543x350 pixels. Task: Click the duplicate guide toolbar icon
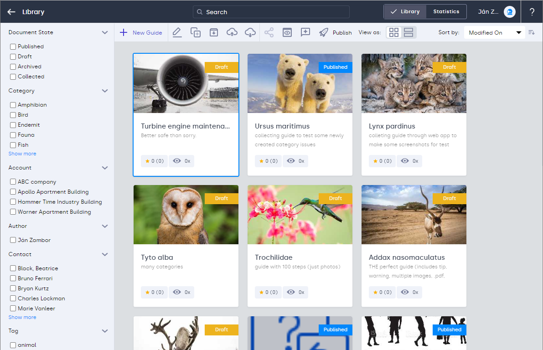coord(196,32)
